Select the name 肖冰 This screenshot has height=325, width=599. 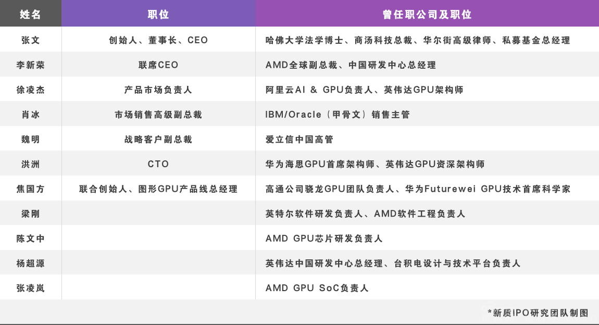(x=31, y=115)
